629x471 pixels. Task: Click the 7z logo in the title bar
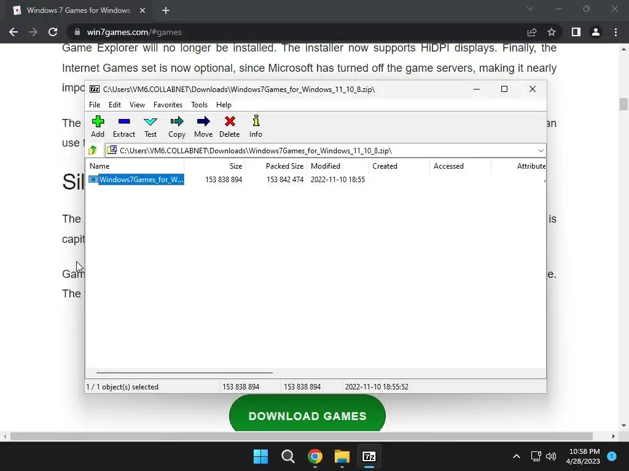pyautogui.click(x=94, y=89)
